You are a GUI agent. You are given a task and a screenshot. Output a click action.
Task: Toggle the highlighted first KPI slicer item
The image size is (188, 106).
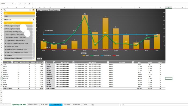click(18, 23)
